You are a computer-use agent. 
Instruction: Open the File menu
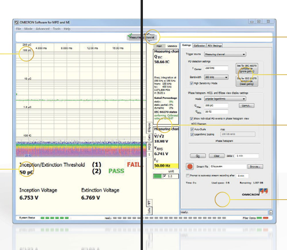(x=19, y=29)
